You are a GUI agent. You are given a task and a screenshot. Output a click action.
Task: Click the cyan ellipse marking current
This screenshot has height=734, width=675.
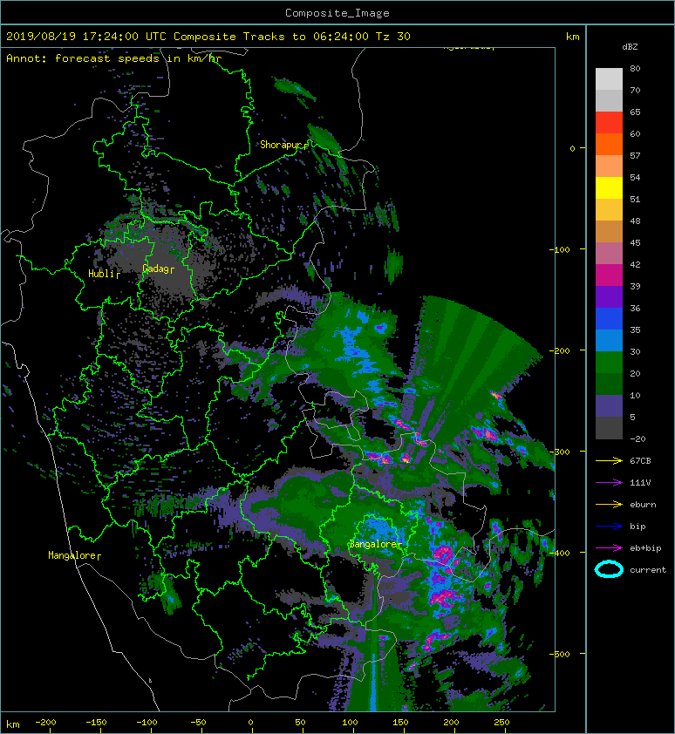tap(609, 569)
